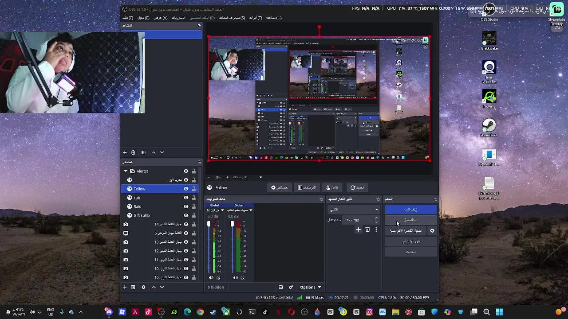This screenshot has height=319, width=568.
Task: Open the Scene Collection (S) menu
Action: (232, 18)
